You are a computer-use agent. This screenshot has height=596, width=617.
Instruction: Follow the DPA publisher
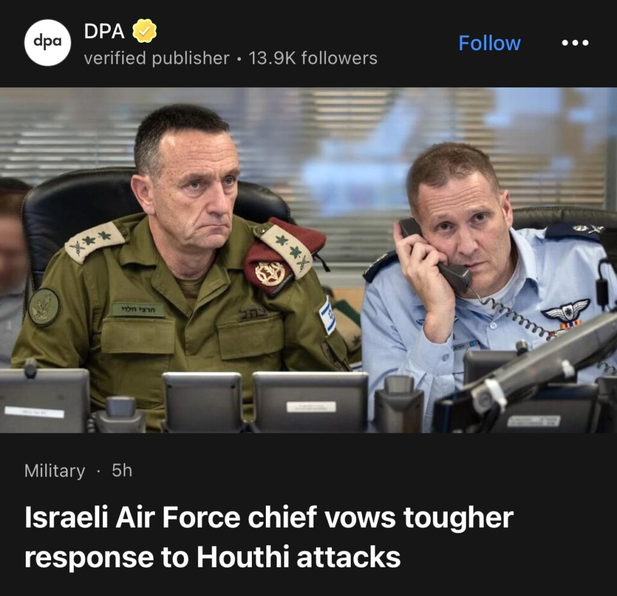[x=489, y=43]
